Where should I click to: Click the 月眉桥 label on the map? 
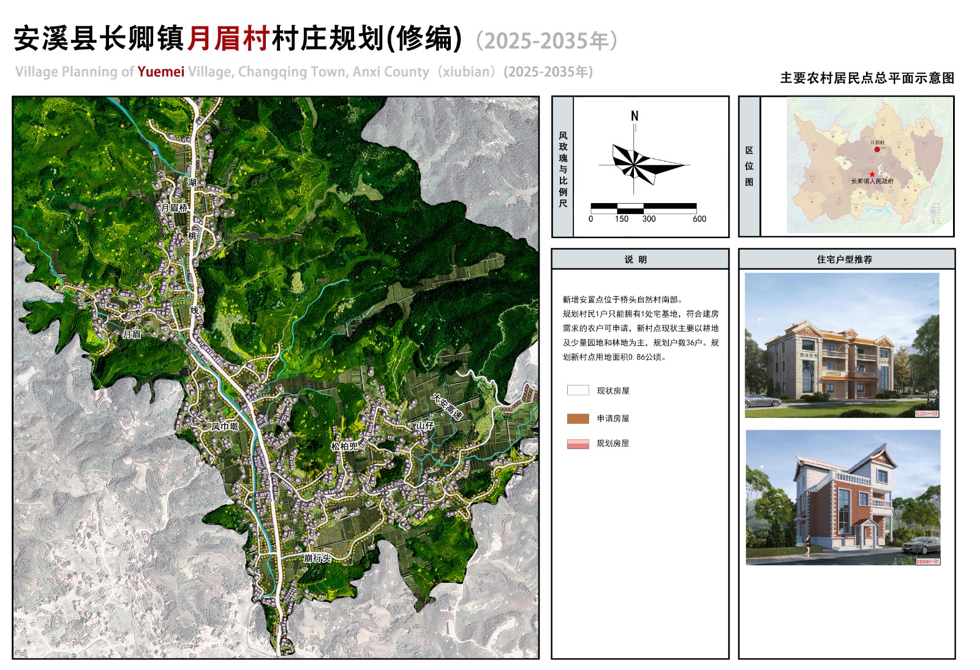pos(174,208)
